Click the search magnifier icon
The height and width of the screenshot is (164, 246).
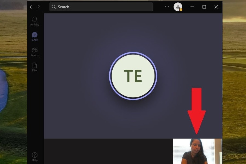tap(54, 7)
